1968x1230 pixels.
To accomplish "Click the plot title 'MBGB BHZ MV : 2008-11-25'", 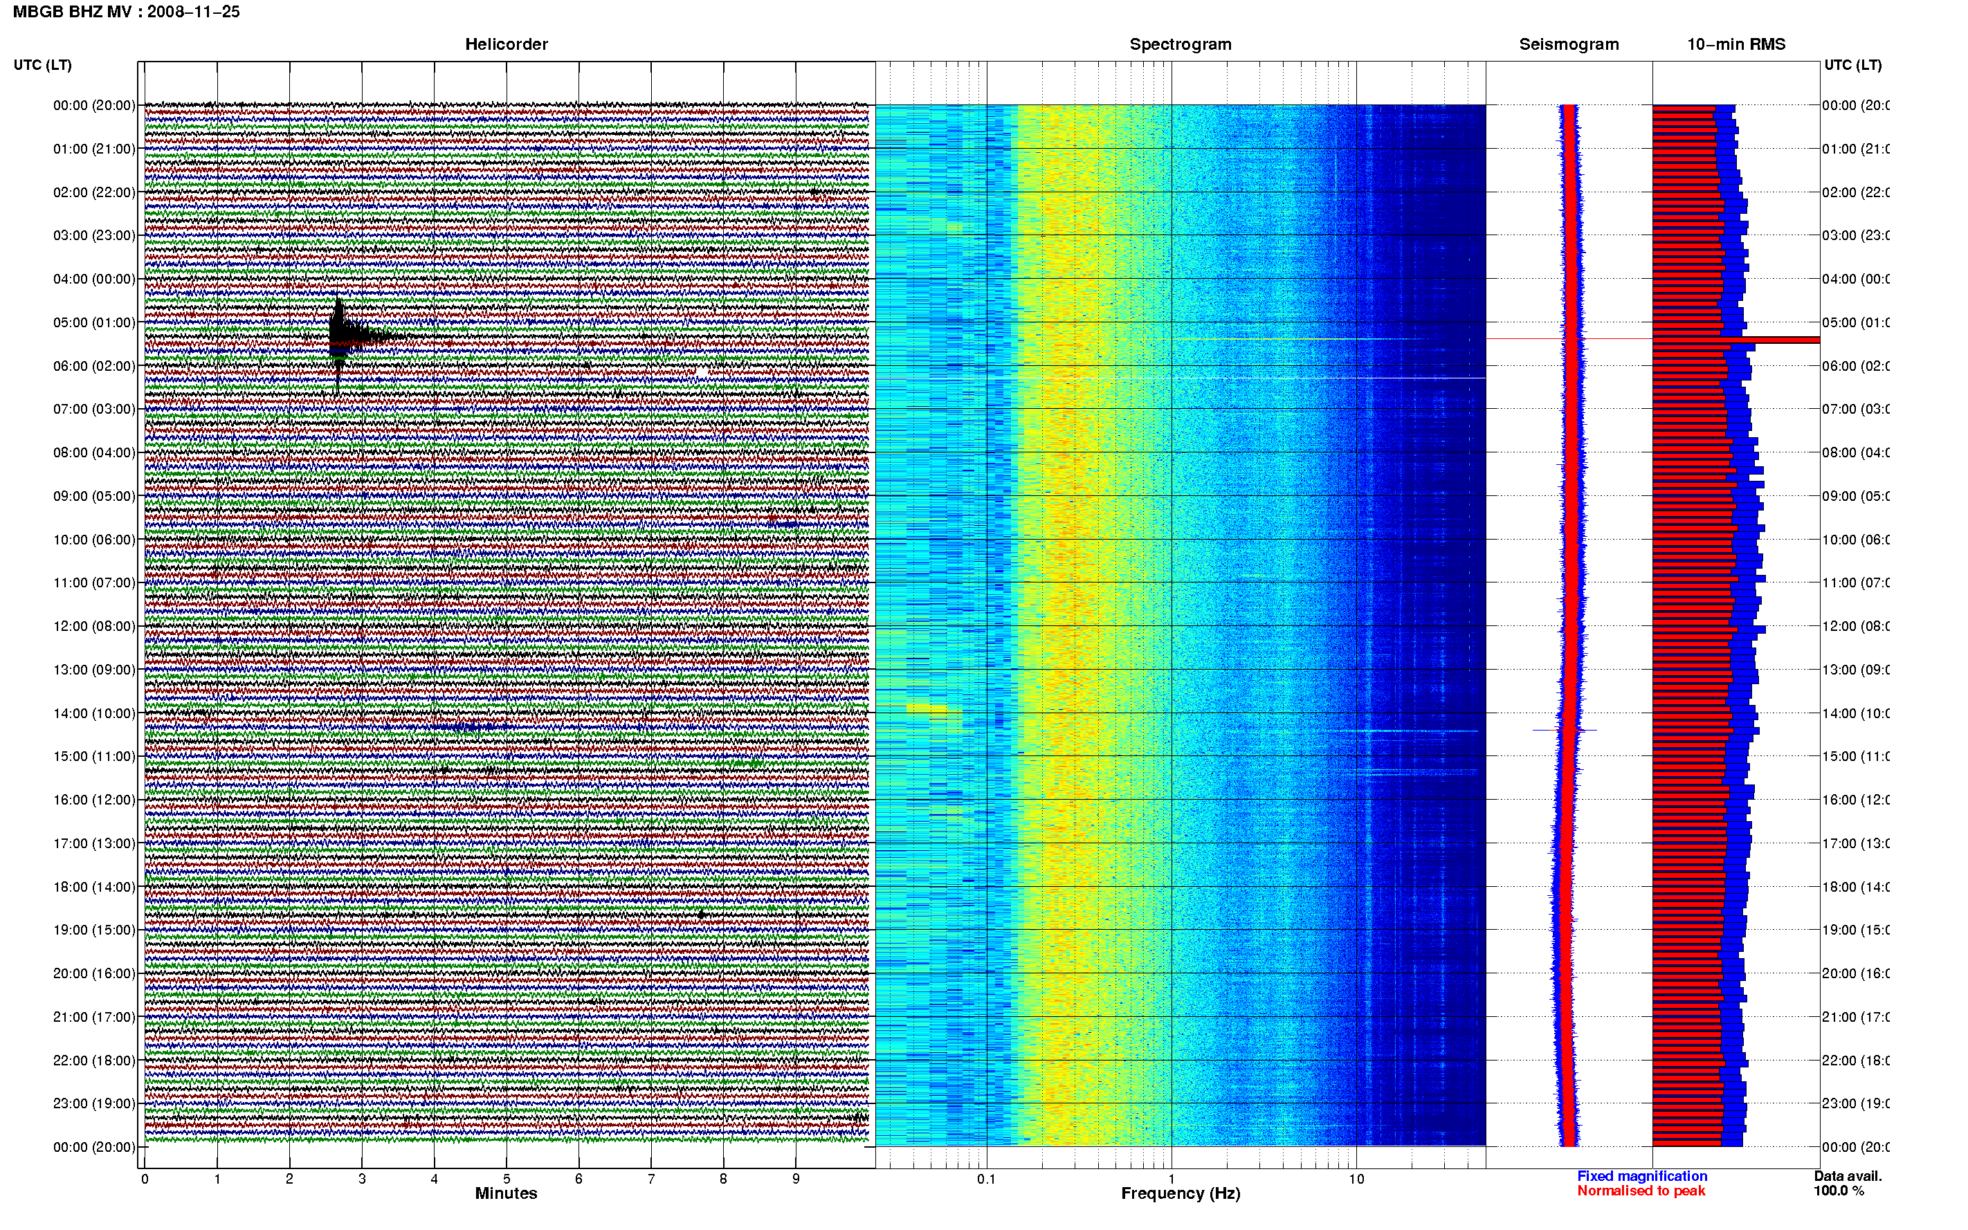I will (x=126, y=11).
